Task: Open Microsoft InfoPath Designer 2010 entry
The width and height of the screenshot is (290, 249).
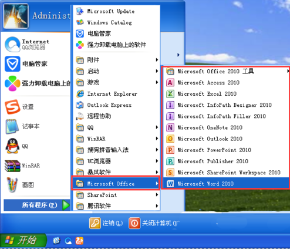Action: tap(226, 105)
